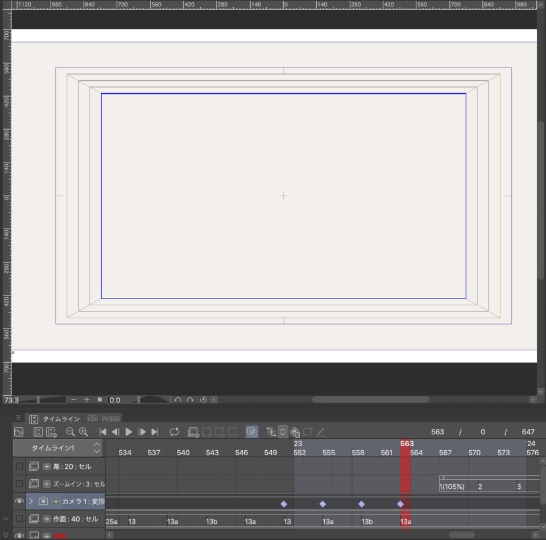Screen dimensions: 546x540
Task: Start timeline playback with the Play icon
Action: [129, 431]
